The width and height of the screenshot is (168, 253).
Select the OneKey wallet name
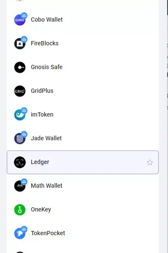pyautogui.click(x=41, y=209)
